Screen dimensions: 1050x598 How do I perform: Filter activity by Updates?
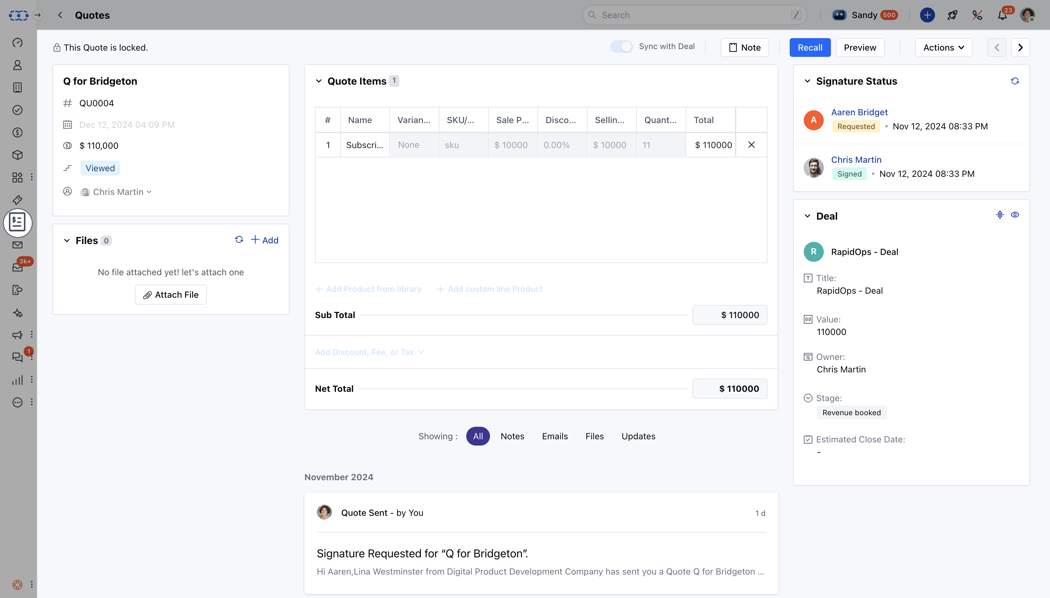[x=638, y=436]
